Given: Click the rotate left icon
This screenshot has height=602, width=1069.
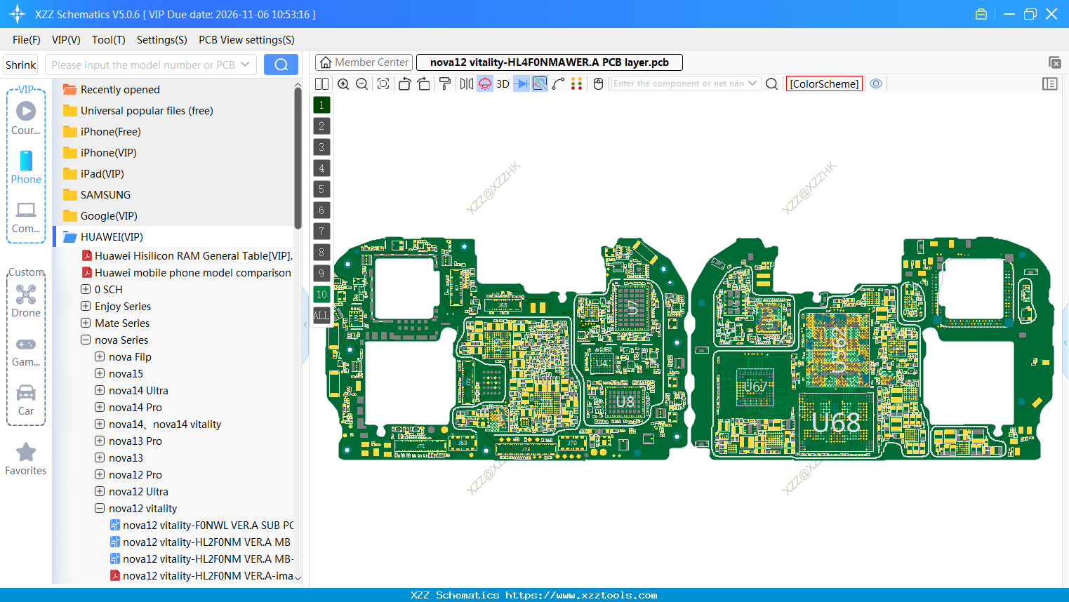Looking at the screenshot, I should 405,83.
